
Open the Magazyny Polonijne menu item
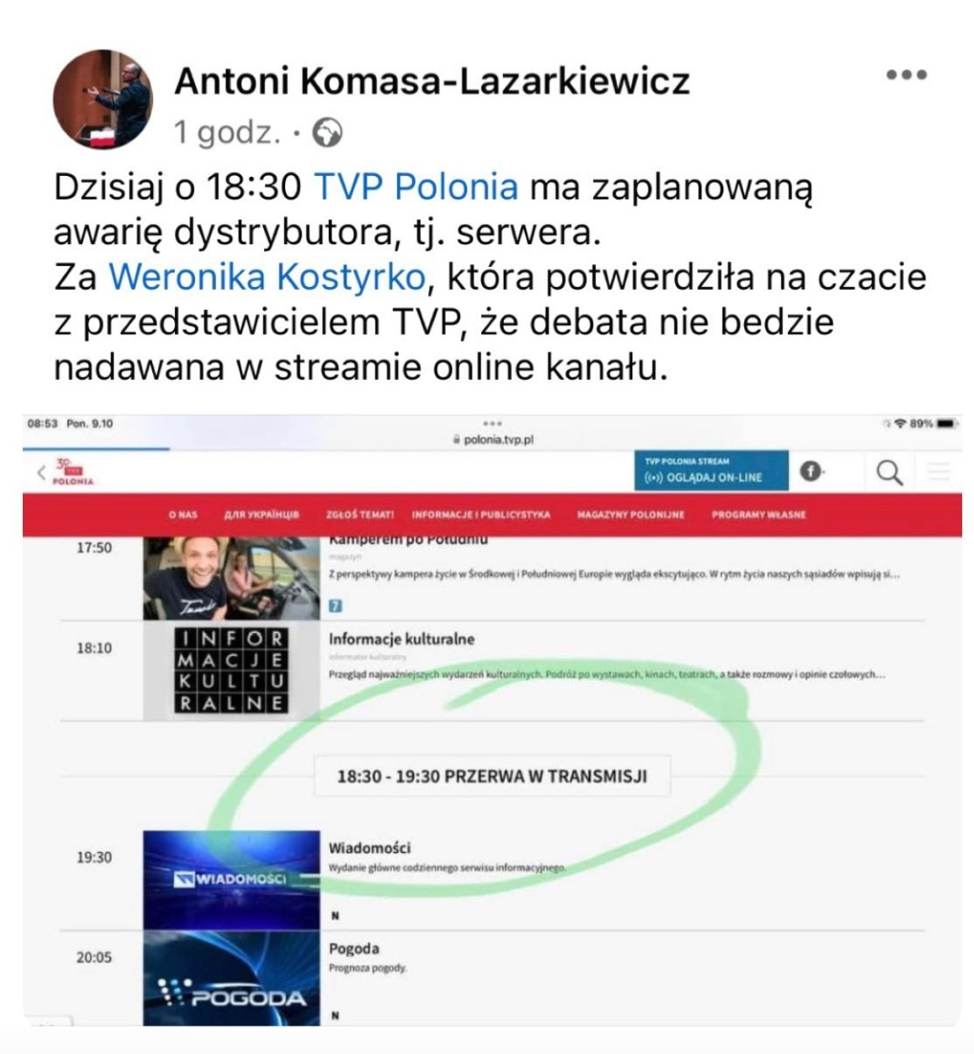coord(631,514)
